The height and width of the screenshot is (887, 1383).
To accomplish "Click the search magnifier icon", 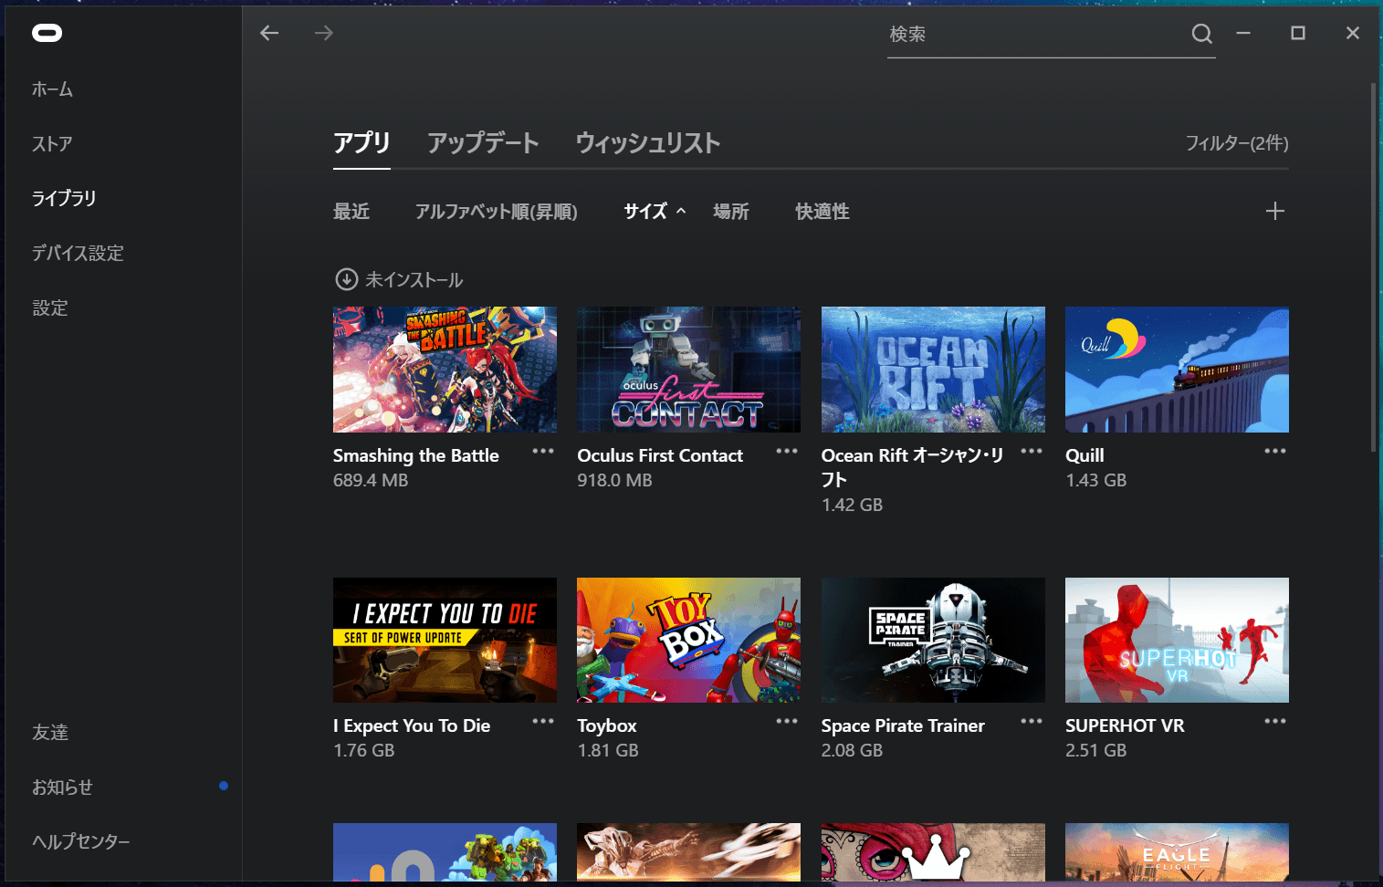I will 1202,34.
